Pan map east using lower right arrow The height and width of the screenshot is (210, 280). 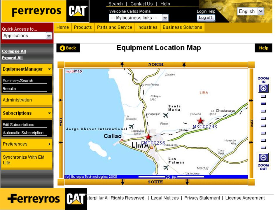[x=251, y=142]
